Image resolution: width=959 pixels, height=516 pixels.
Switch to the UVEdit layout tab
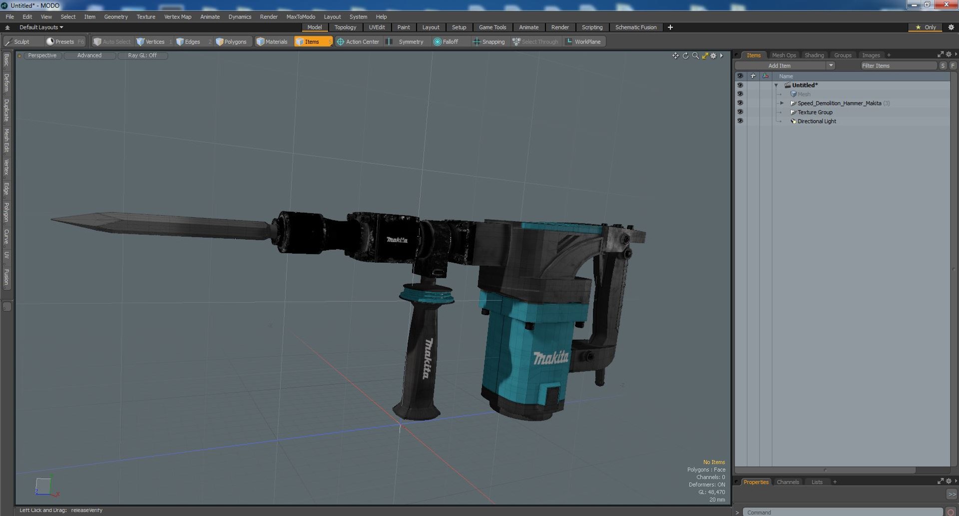(377, 27)
